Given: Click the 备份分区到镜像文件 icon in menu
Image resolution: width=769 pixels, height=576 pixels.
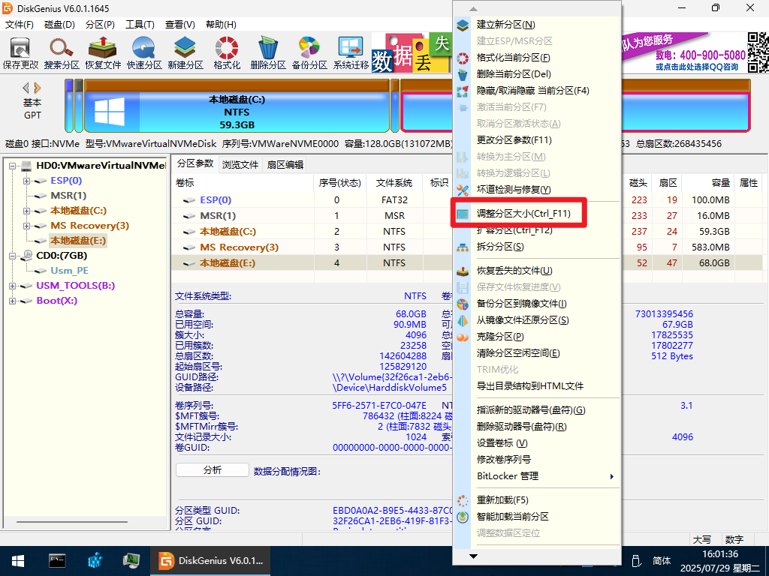Looking at the screenshot, I should tap(463, 304).
